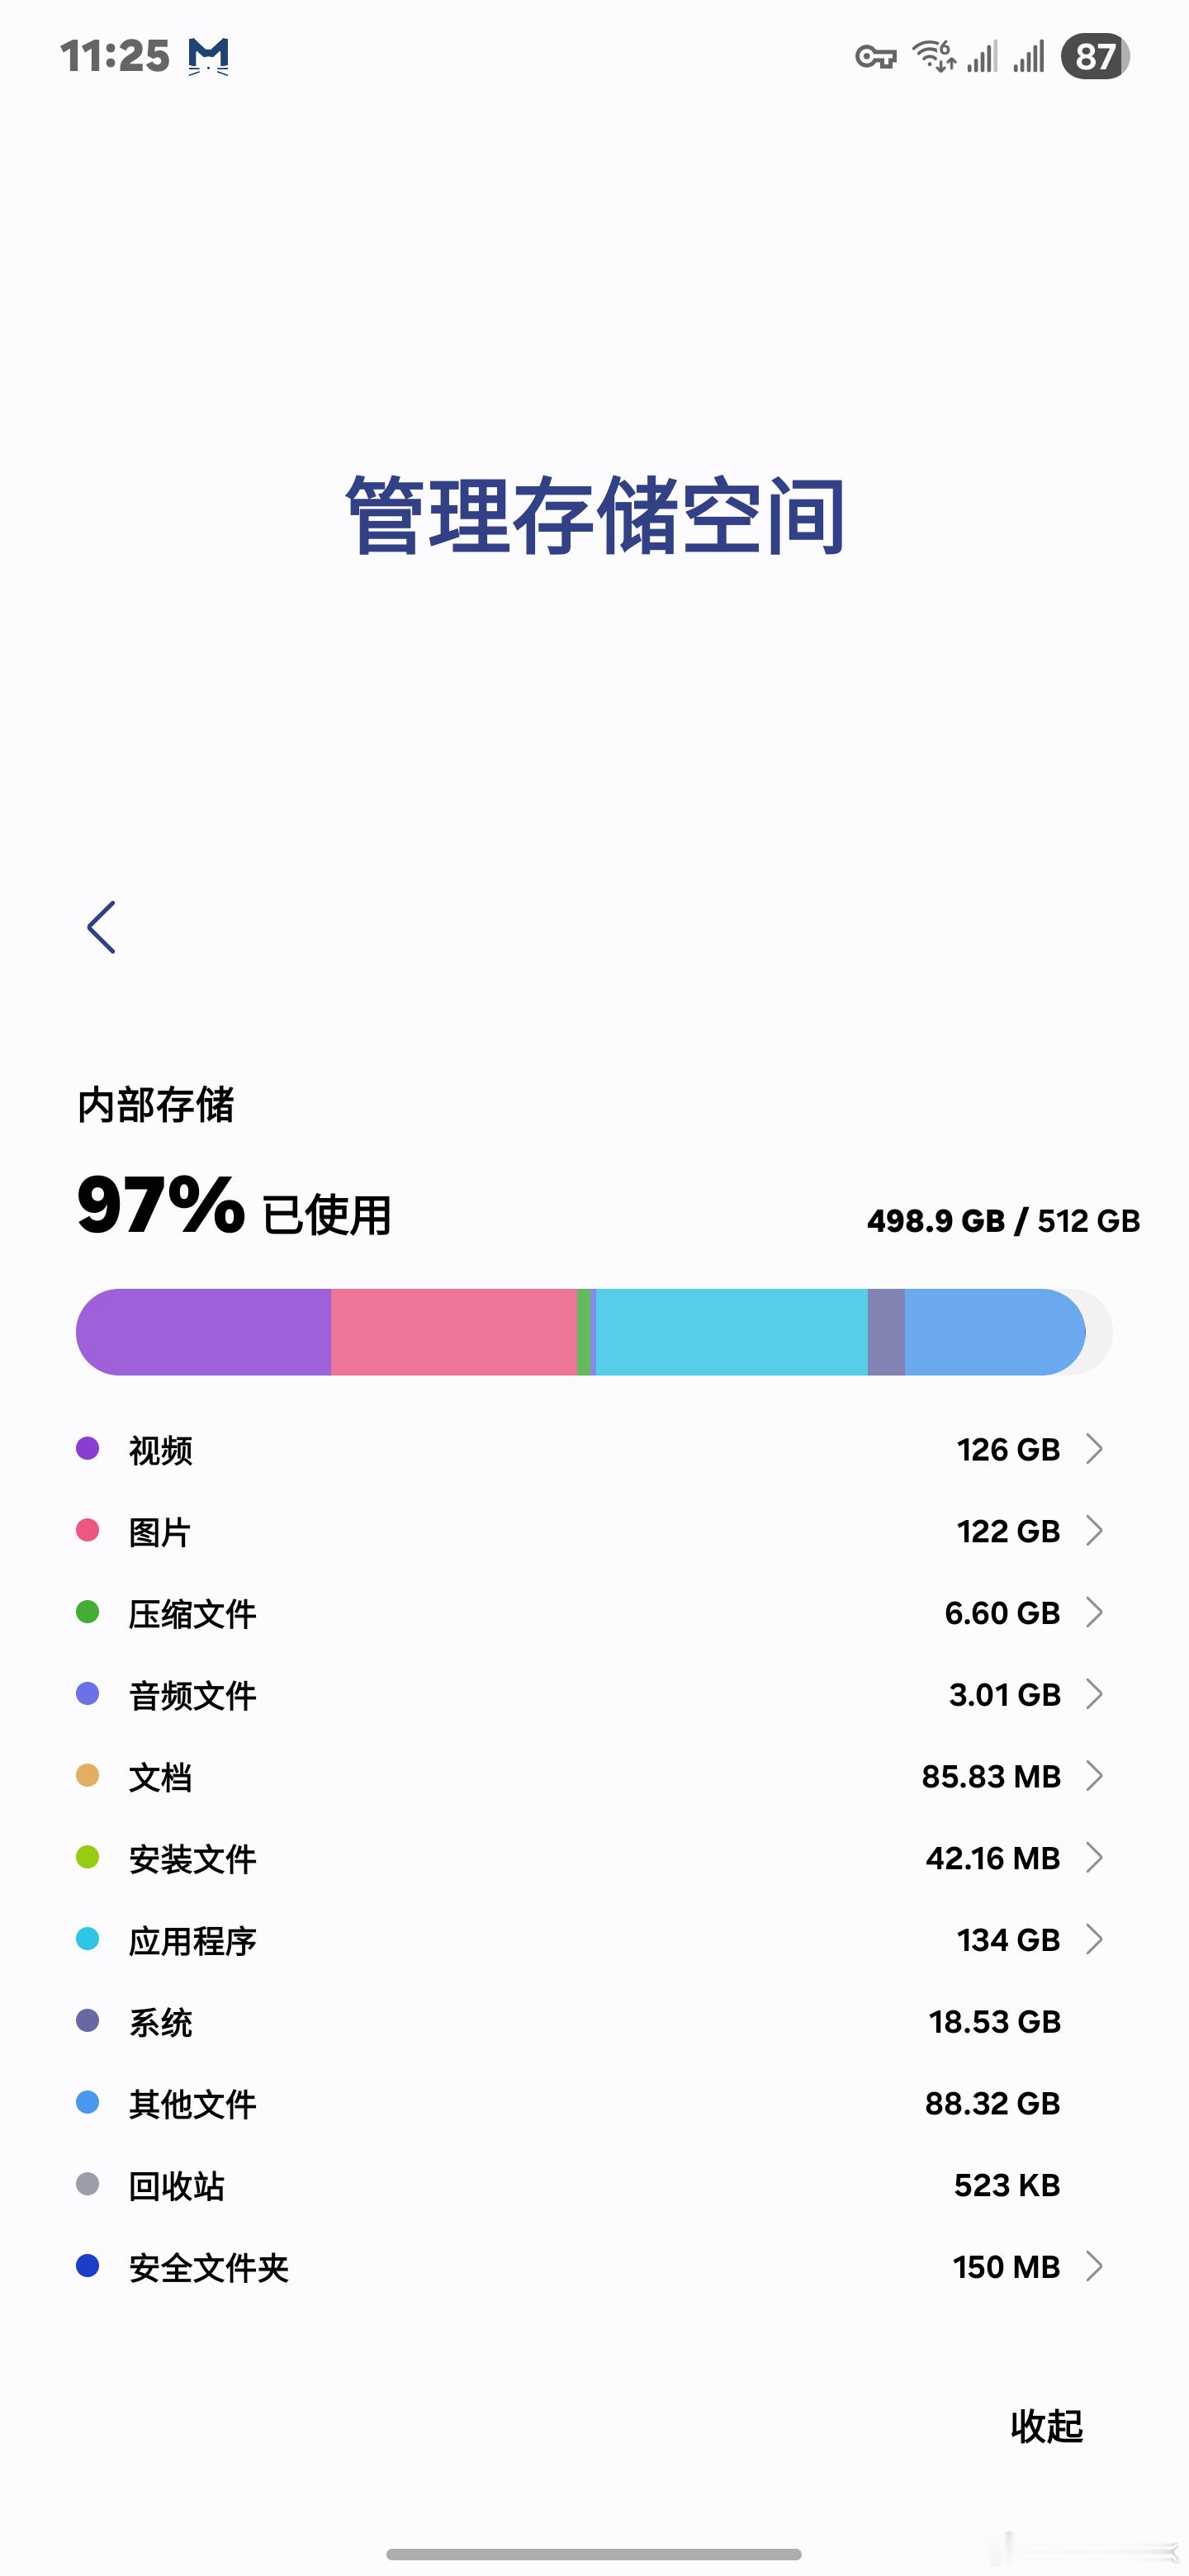The width and height of the screenshot is (1189, 2576).
Task: Tap the purple video segment of the storage bar
Action: [x=203, y=1332]
